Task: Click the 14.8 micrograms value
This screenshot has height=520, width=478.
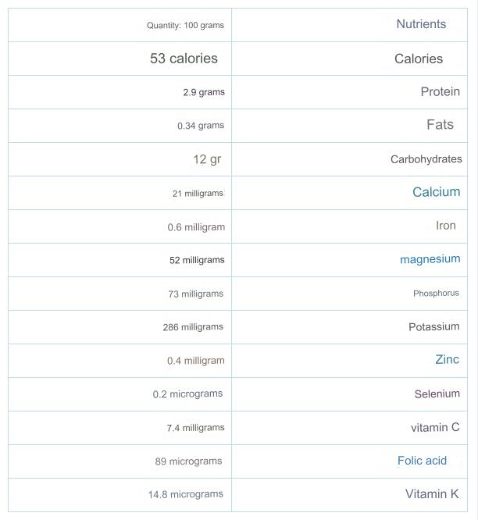Action: click(185, 494)
